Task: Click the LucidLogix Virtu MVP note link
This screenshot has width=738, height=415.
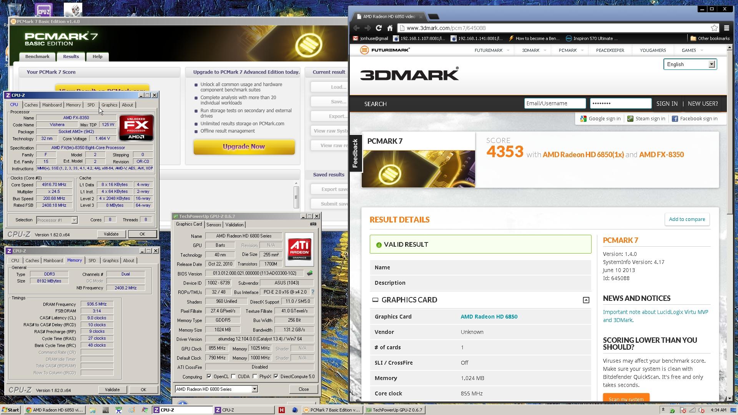Action: 655,316
